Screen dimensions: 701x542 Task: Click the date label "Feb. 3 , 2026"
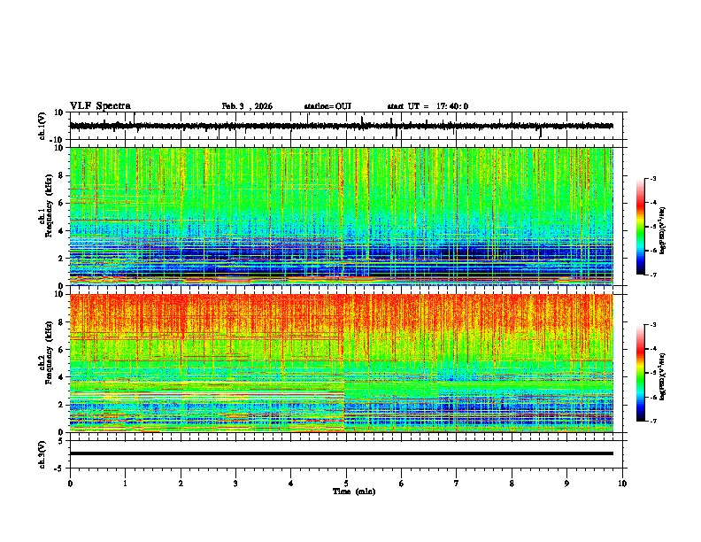tap(247, 106)
